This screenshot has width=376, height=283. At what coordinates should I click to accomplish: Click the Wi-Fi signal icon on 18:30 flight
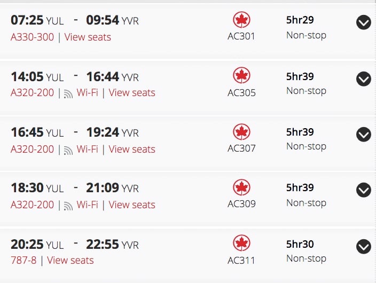[x=68, y=206]
